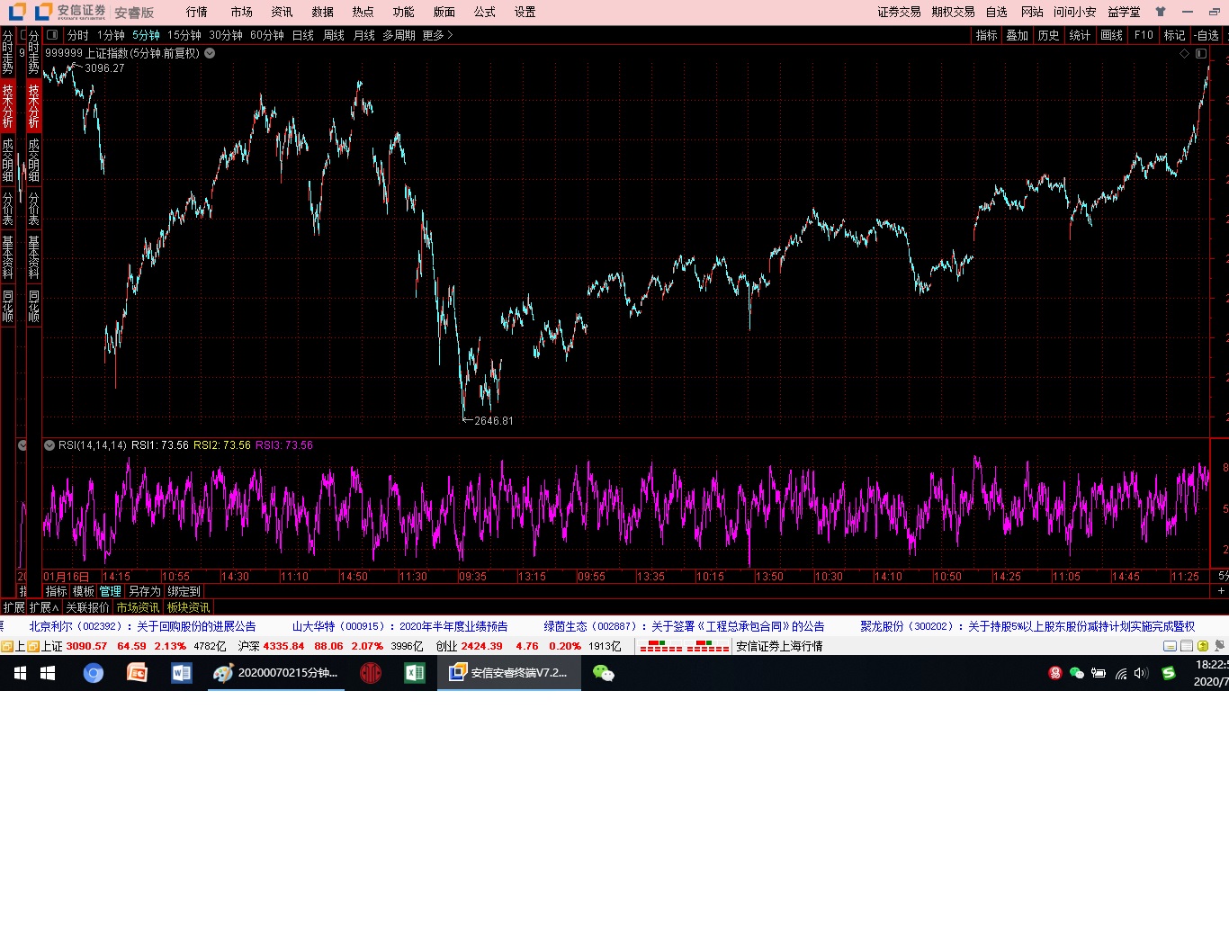Click the pin icon in the status bar
The width and height of the screenshot is (1229, 933).
pos(1220,646)
